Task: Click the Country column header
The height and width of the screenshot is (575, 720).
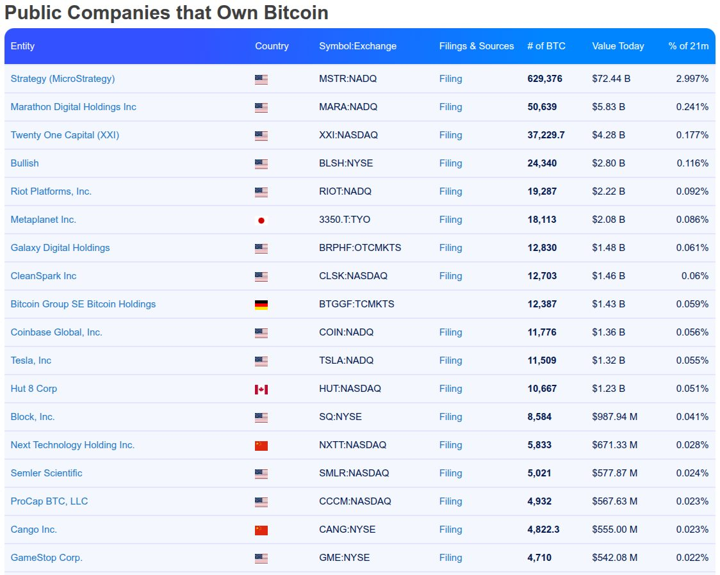Action: [x=272, y=46]
